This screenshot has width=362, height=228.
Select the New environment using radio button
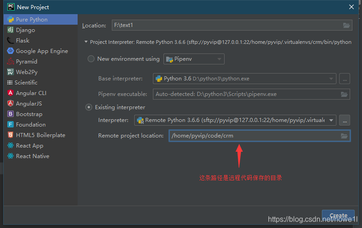91,58
